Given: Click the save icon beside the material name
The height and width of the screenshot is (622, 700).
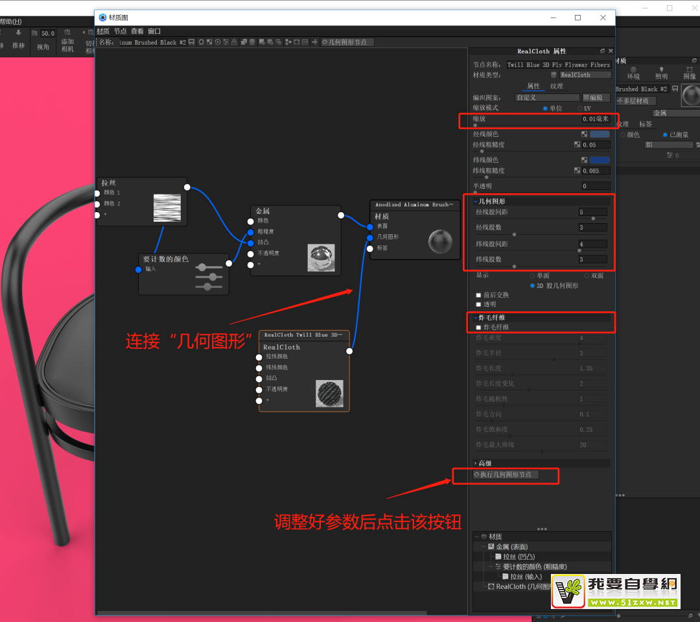Looking at the screenshot, I should [x=192, y=42].
